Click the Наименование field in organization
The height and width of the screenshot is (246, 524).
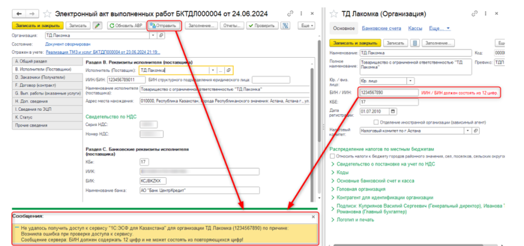[416, 53]
